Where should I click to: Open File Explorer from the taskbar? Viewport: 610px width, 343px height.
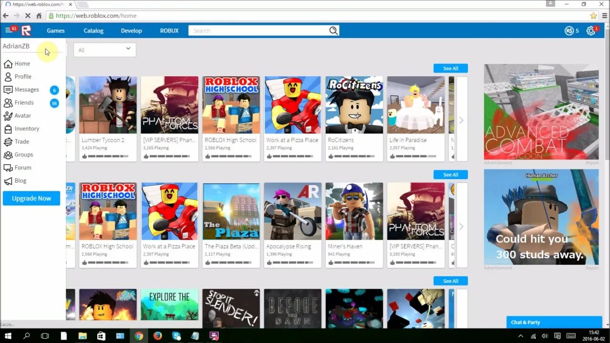82,336
